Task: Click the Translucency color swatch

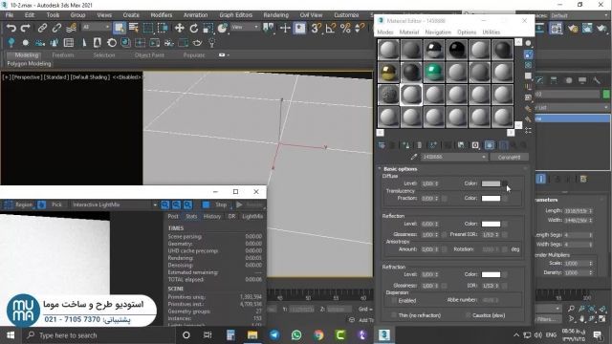Action: [491, 198]
